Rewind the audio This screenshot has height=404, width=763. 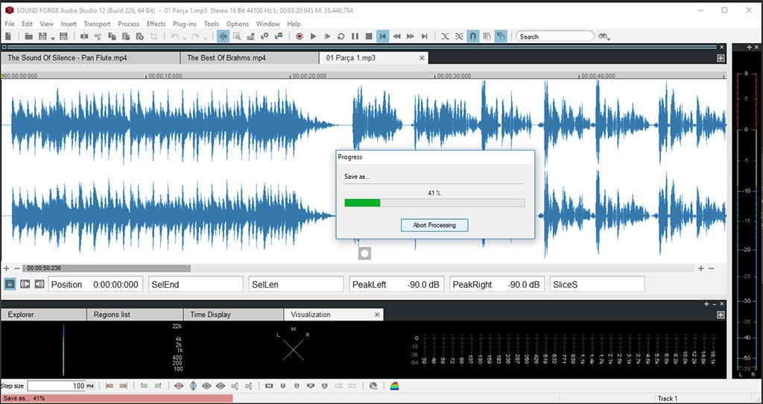click(x=396, y=37)
